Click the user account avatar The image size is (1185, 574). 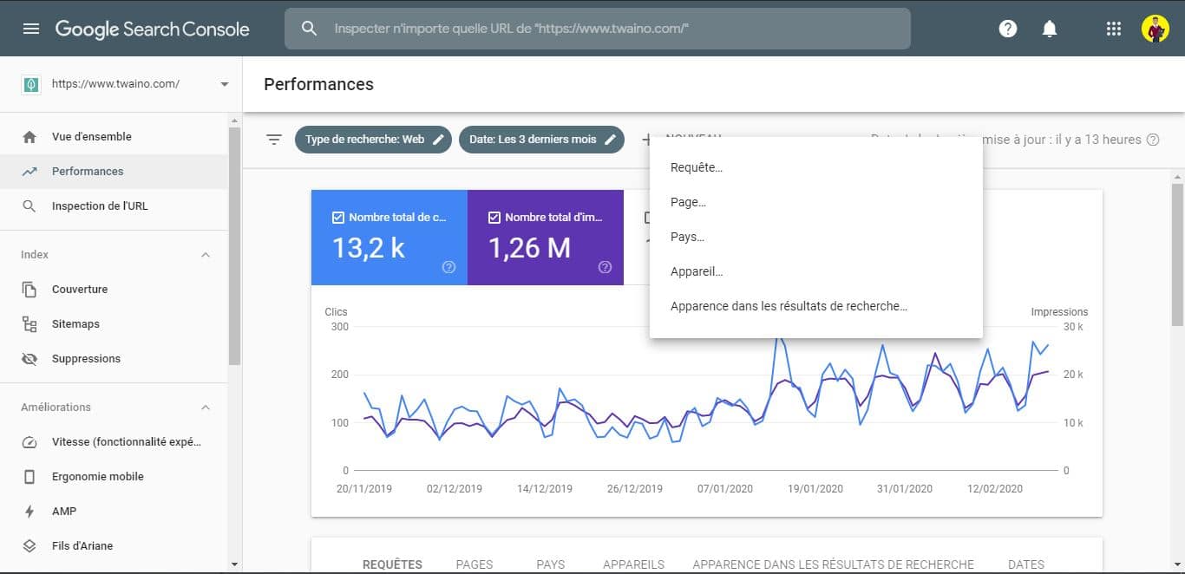coord(1156,29)
